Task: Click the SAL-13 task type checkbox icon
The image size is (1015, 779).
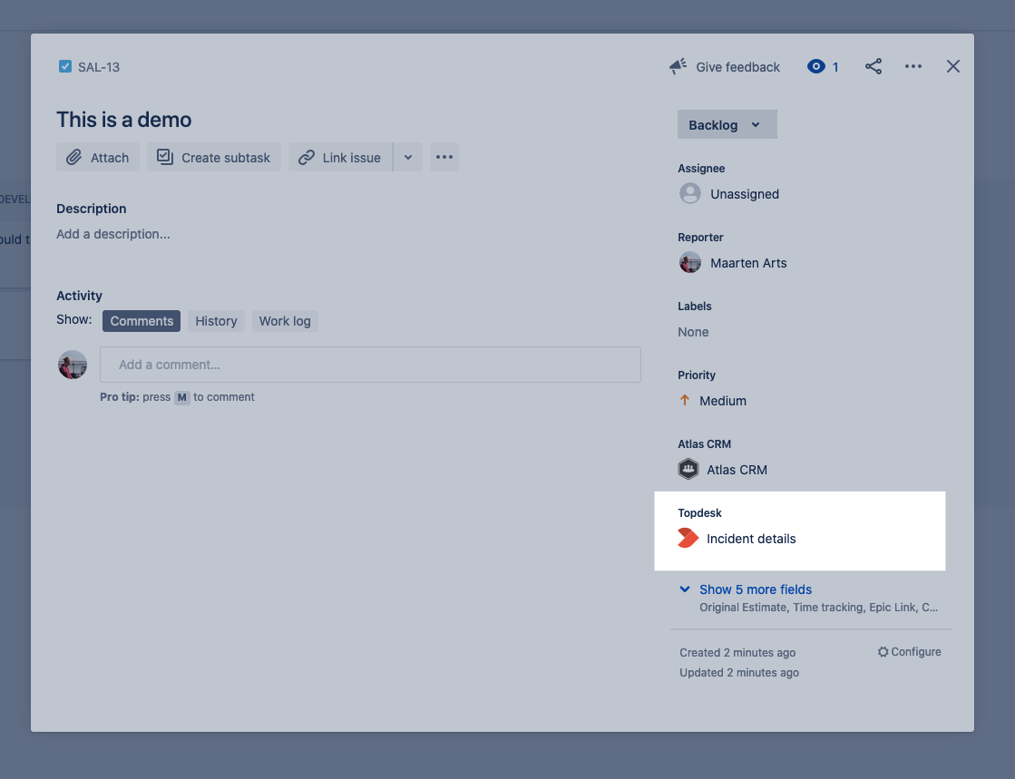Action: [65, 66]
